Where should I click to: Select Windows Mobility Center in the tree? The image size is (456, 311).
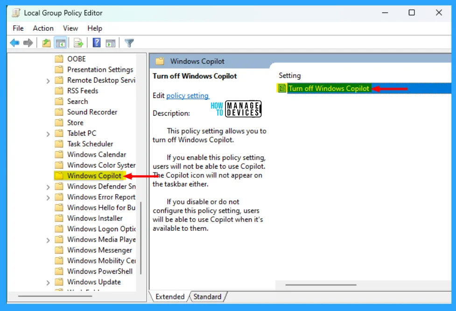click(x=101, y=261)
